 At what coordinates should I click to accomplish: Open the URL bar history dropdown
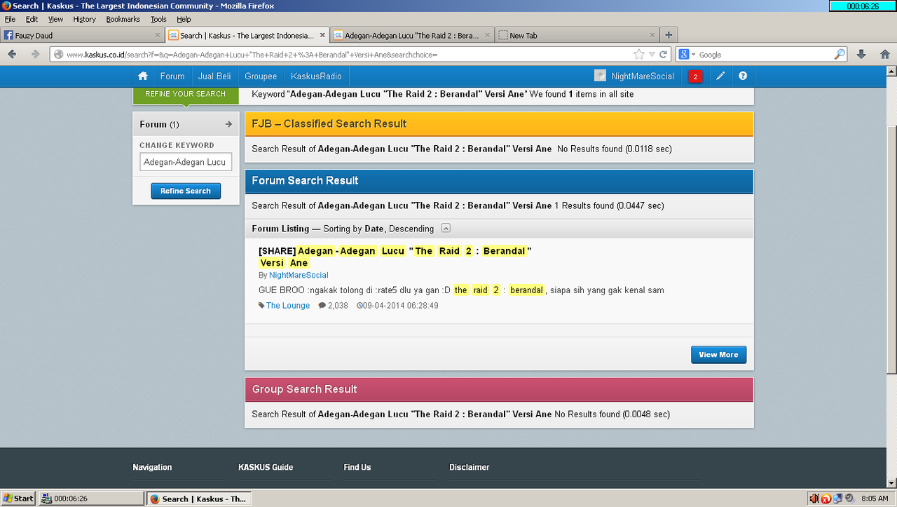652,54
